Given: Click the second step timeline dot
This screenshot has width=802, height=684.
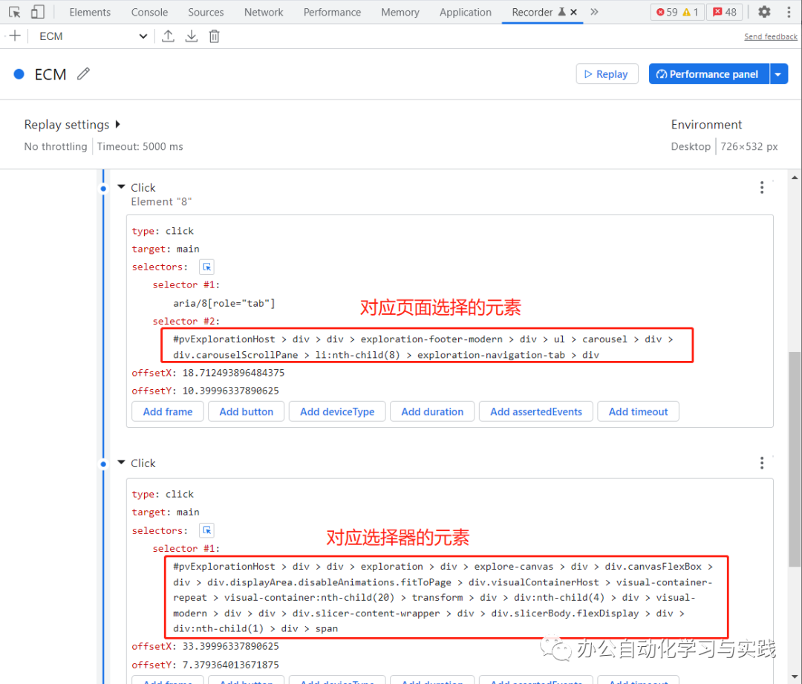Looking at the screenshot, I should click(103, 464).
